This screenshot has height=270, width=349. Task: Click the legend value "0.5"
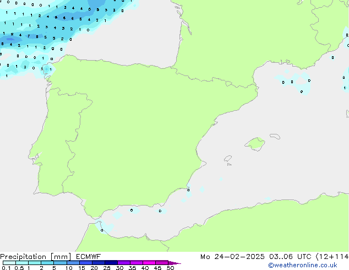19,268
